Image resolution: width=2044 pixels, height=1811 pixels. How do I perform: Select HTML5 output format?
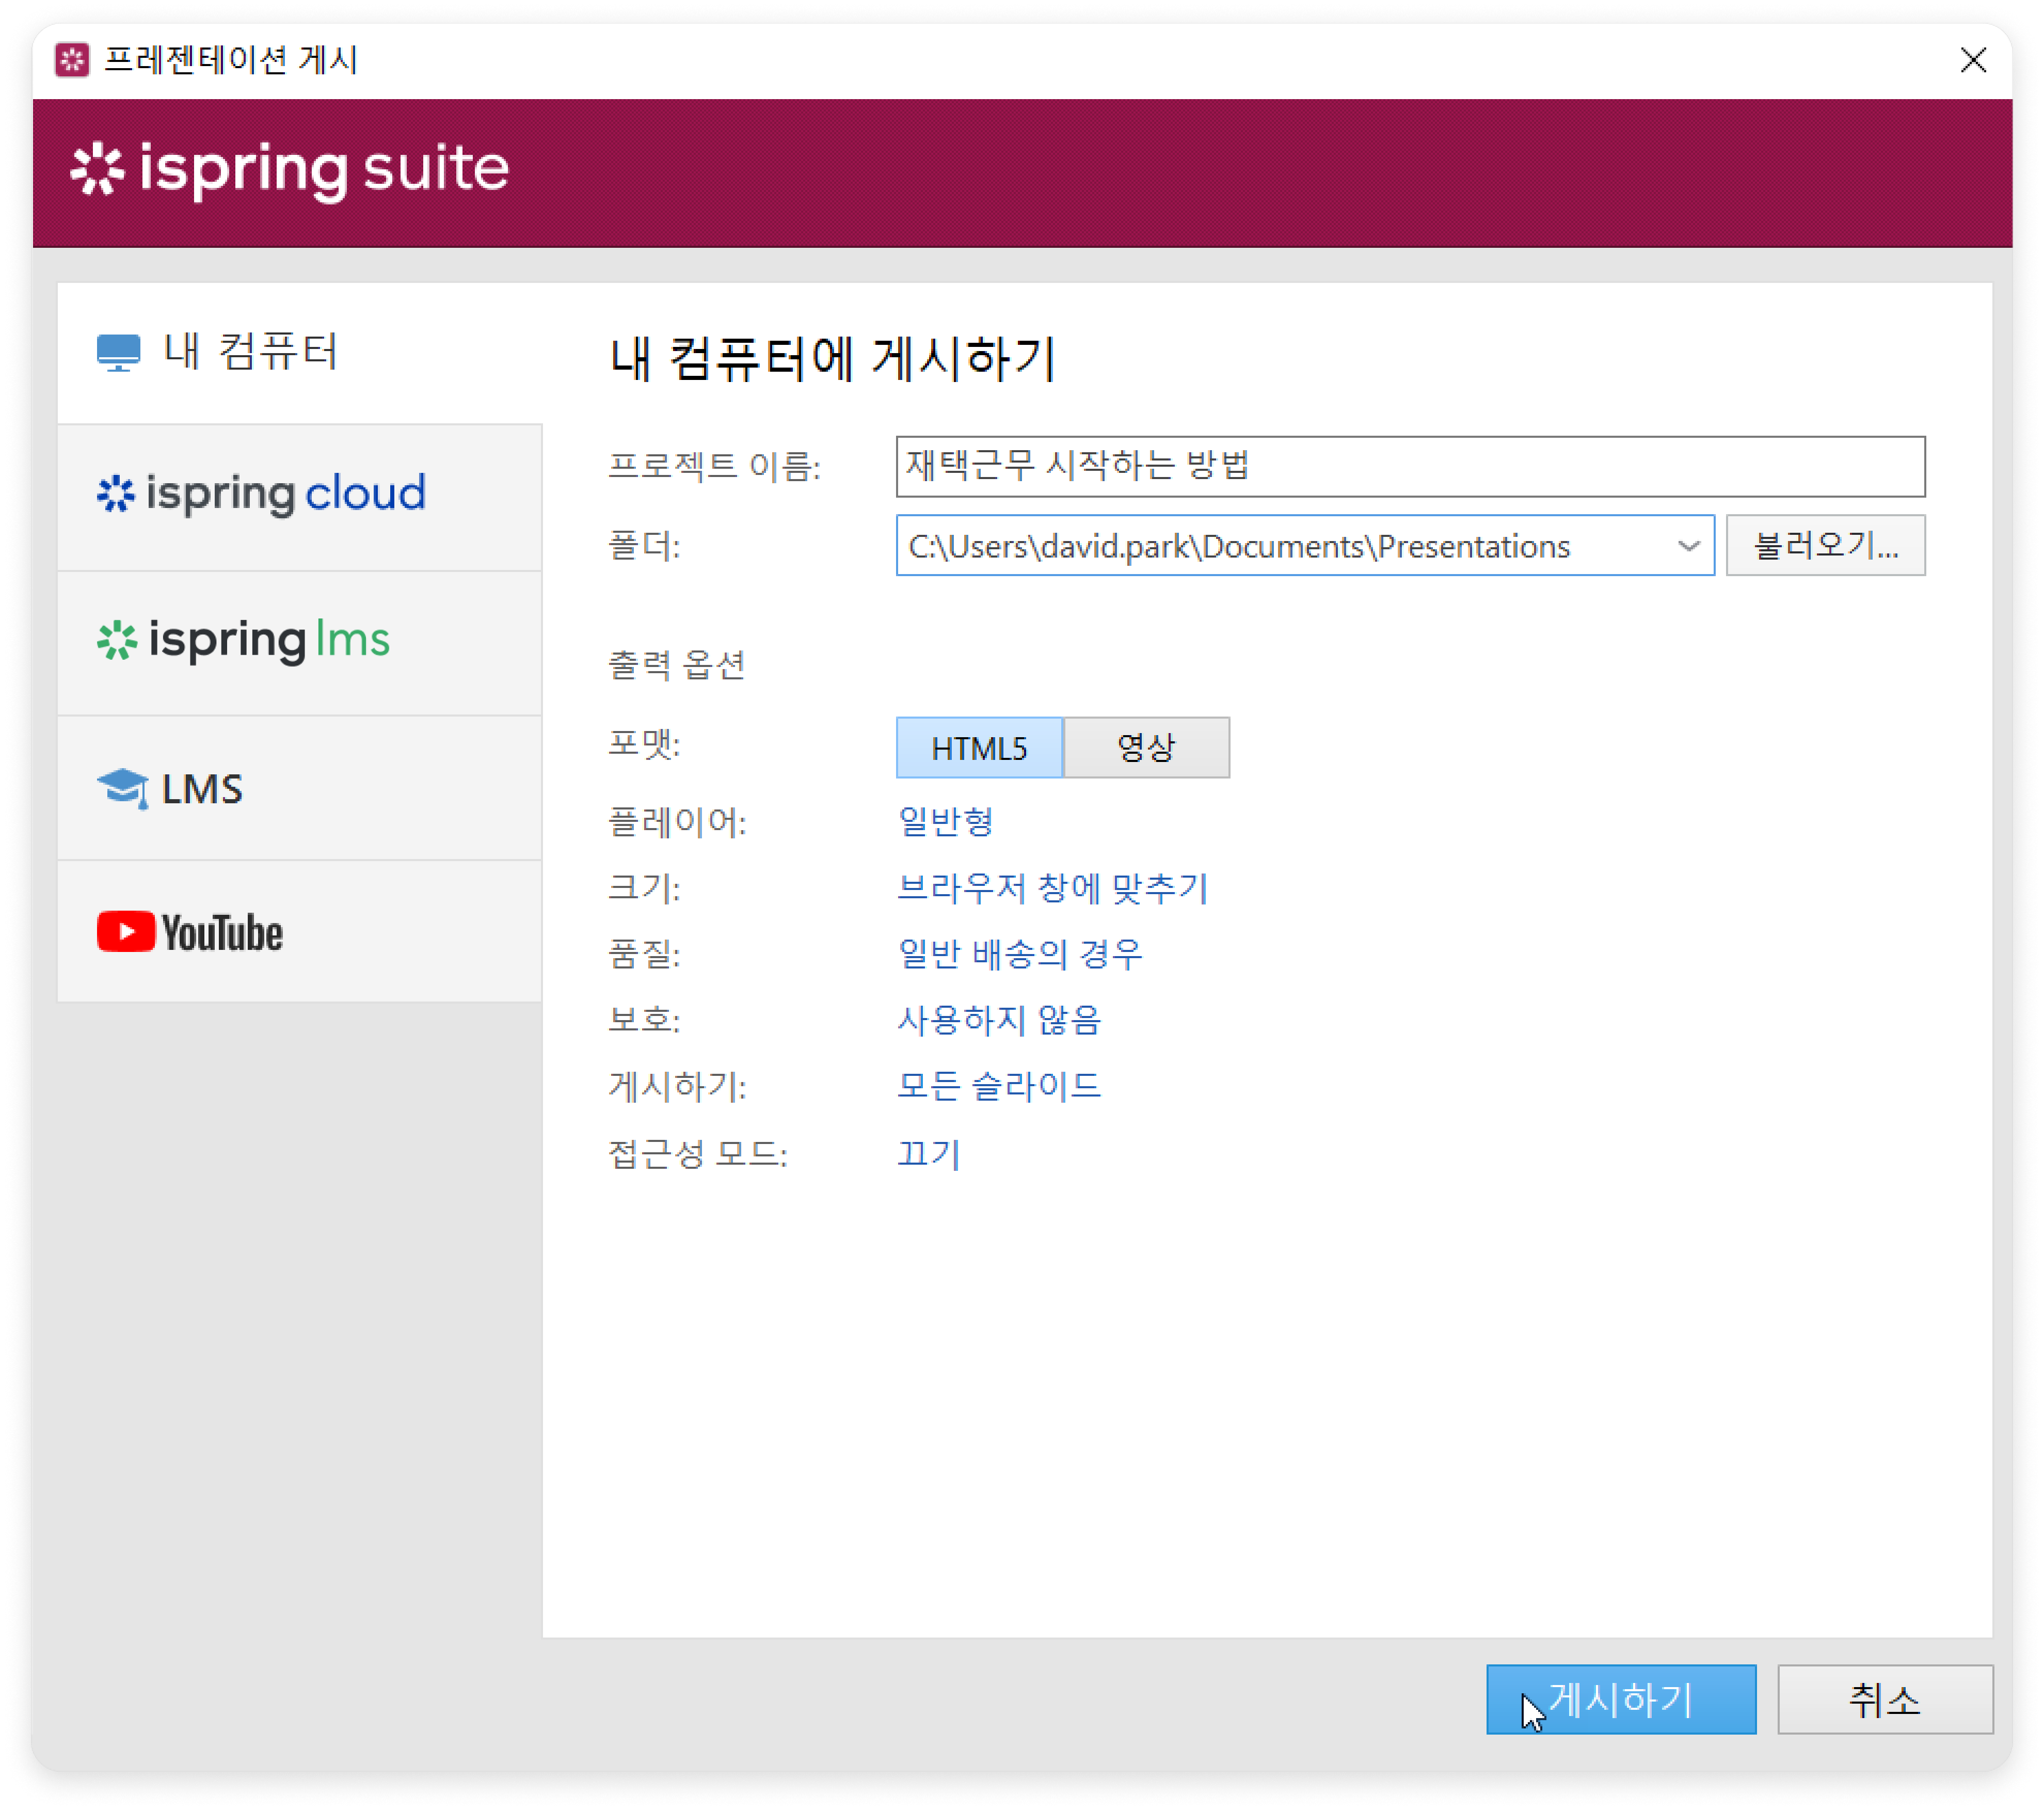pos(978,748)
